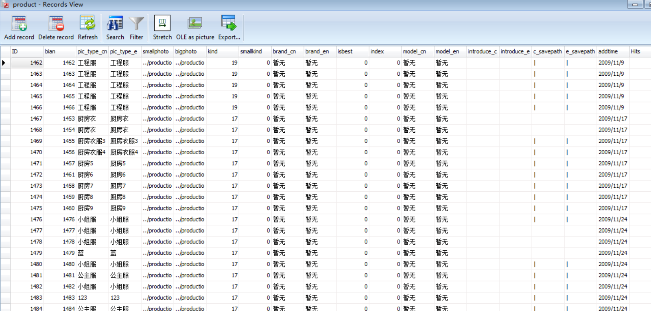This screenshot has width=651, height=311.
Task: Open the Filter funnel tool
Action: coord(136,28)
